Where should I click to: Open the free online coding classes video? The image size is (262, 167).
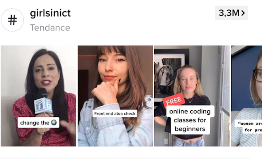[192, 96]
